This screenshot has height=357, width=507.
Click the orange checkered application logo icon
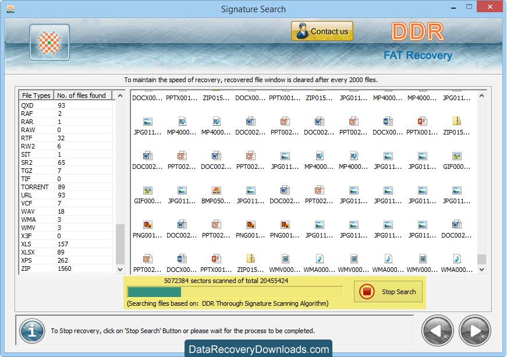pos(49,43)
